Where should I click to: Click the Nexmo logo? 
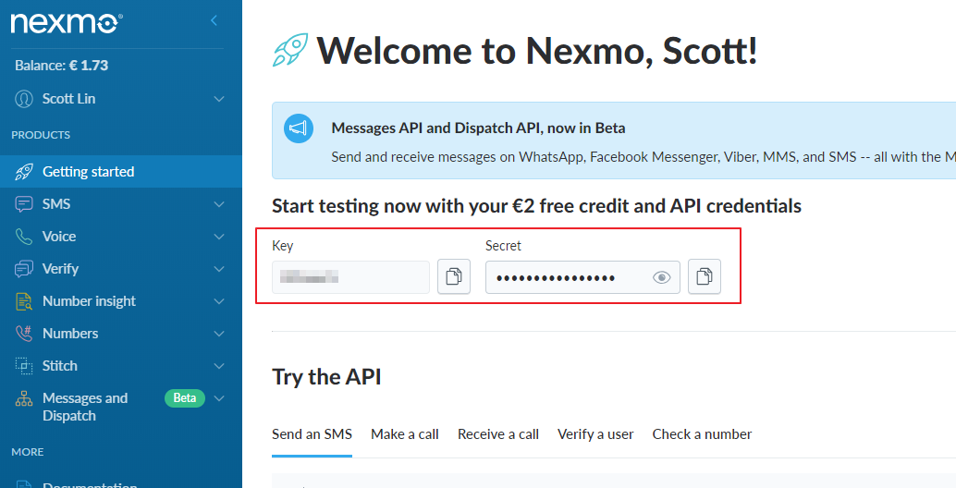pyautogui.click(x=66, y=23)
